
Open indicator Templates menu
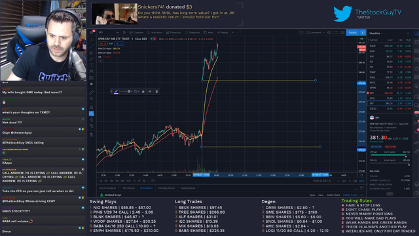point(192,32)
